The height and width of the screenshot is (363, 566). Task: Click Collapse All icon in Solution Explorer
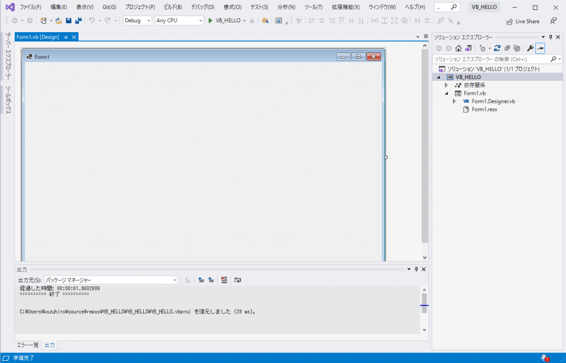coord(507,48)
